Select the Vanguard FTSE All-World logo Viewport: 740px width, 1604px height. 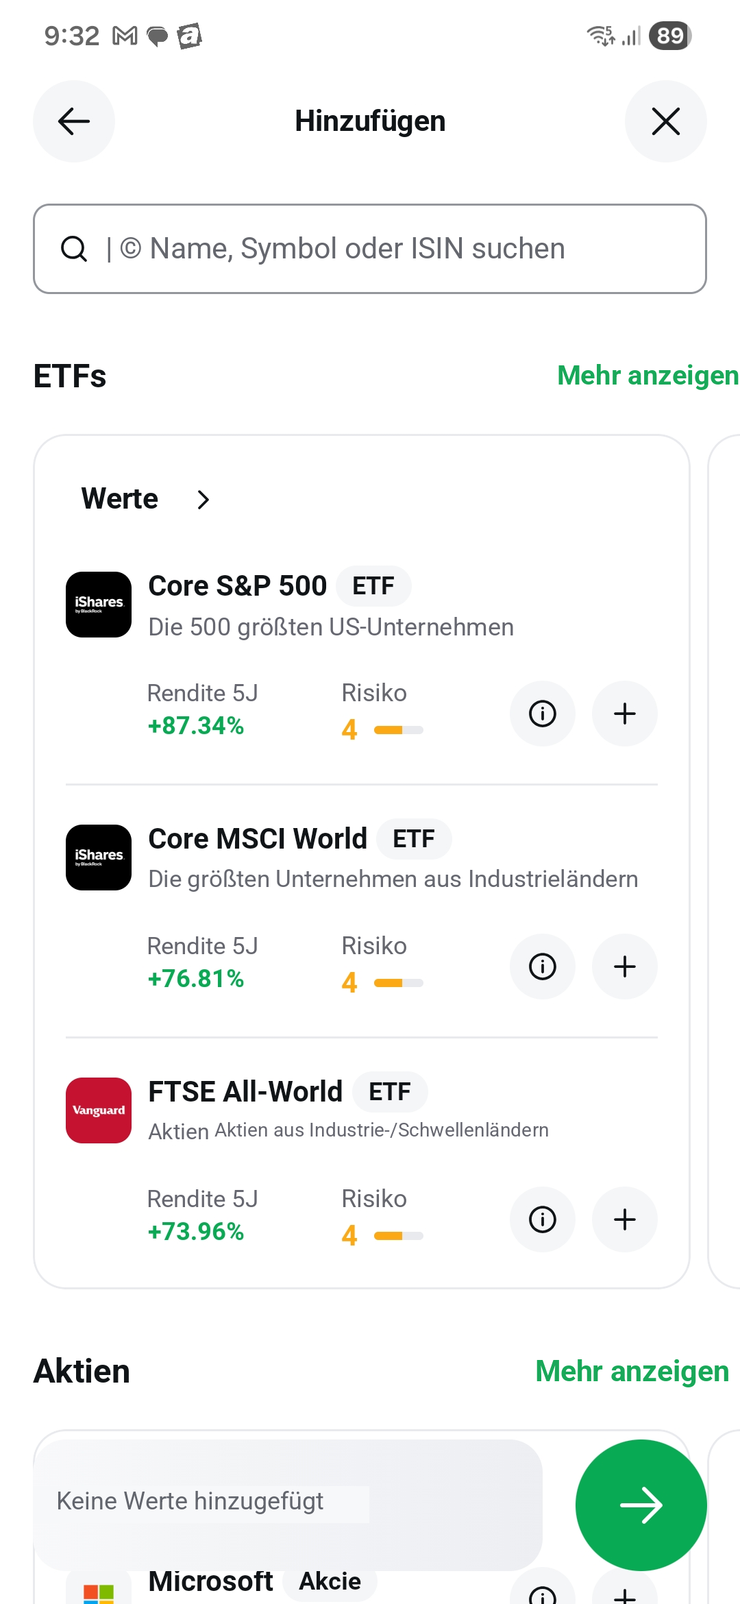[x=99, y=1110]
